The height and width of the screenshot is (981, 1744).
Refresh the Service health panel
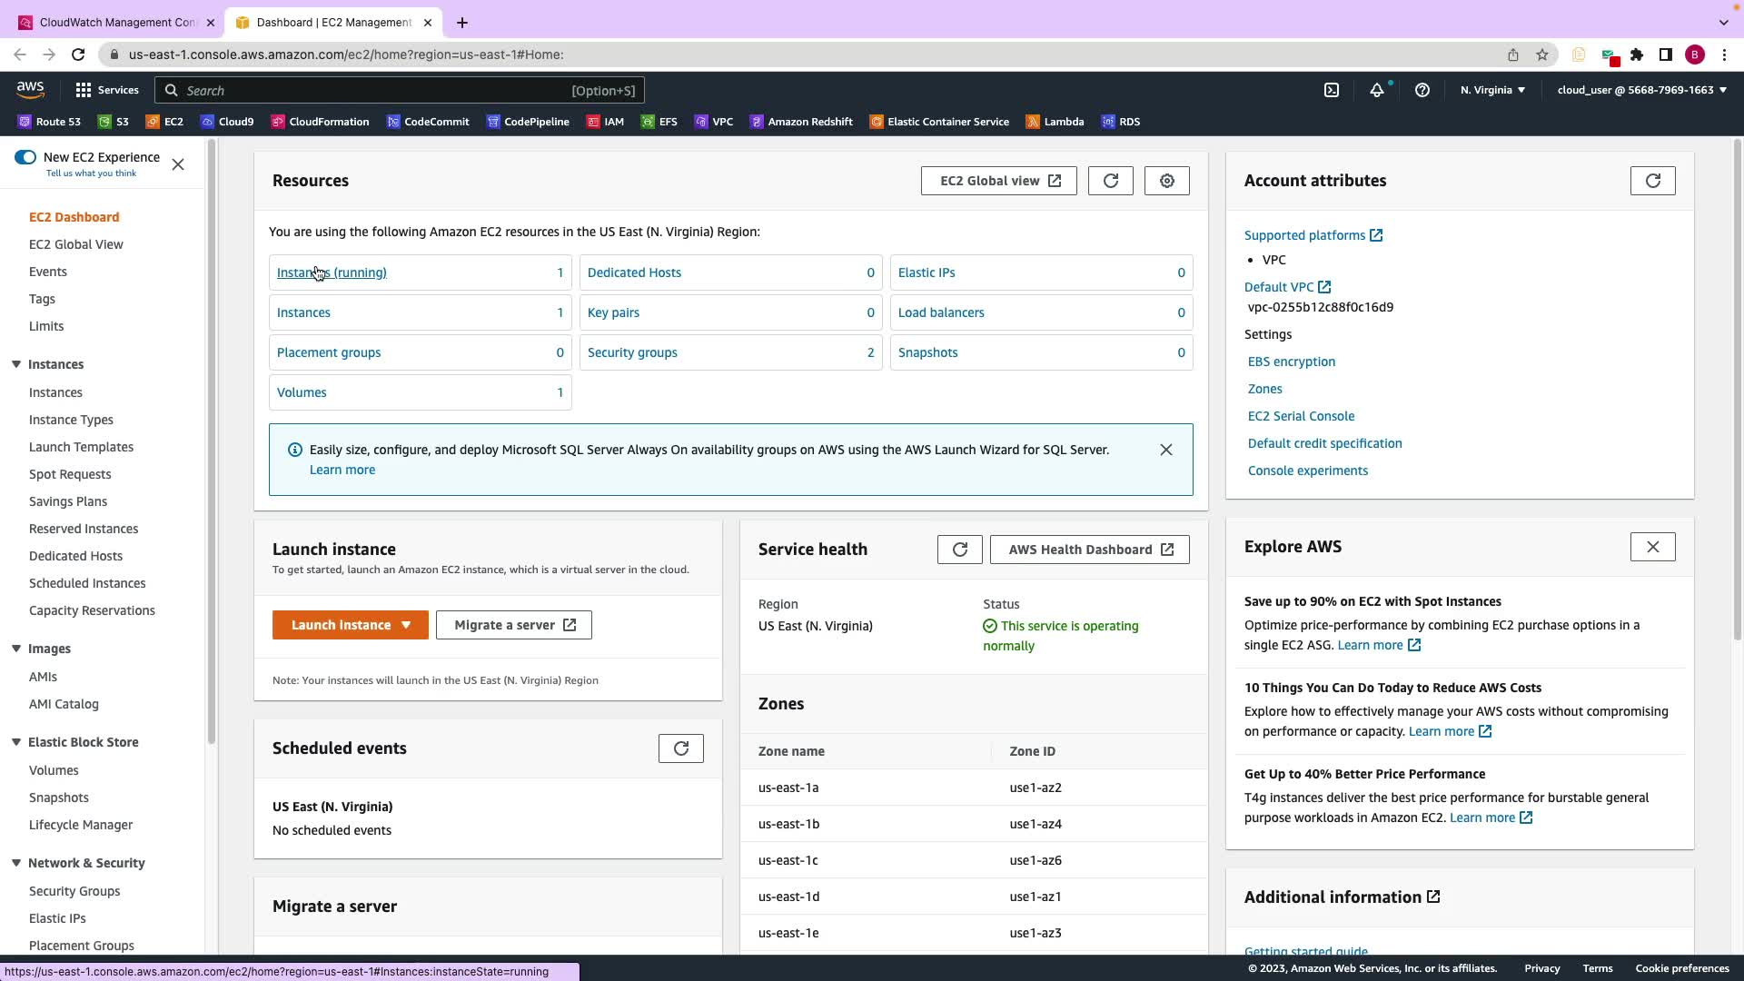(959, 550)
